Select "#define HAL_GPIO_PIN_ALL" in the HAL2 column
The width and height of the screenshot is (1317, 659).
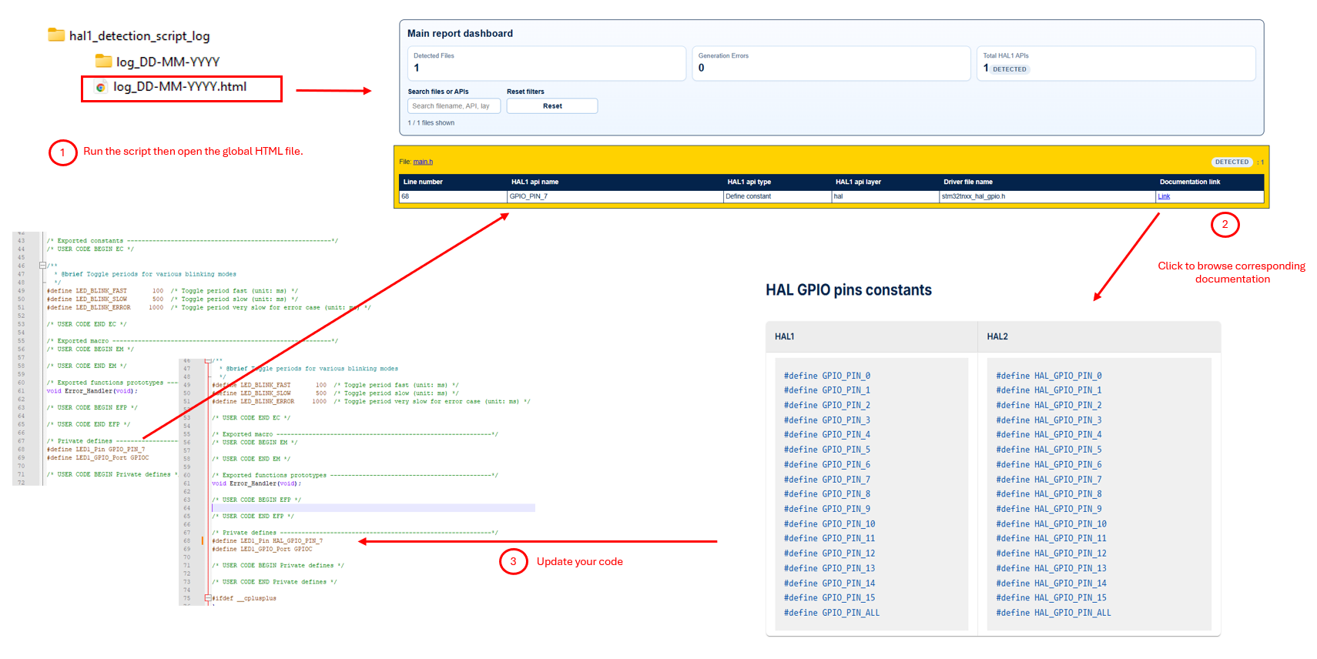click(x=1054, y=613)
